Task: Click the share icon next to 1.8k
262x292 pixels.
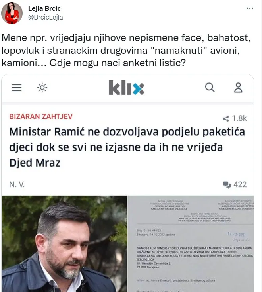Action: tap(226, 118)
